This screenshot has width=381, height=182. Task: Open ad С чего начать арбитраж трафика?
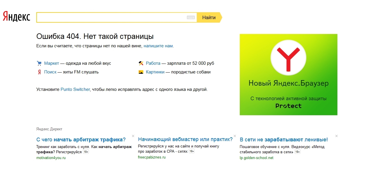point(81,140)
